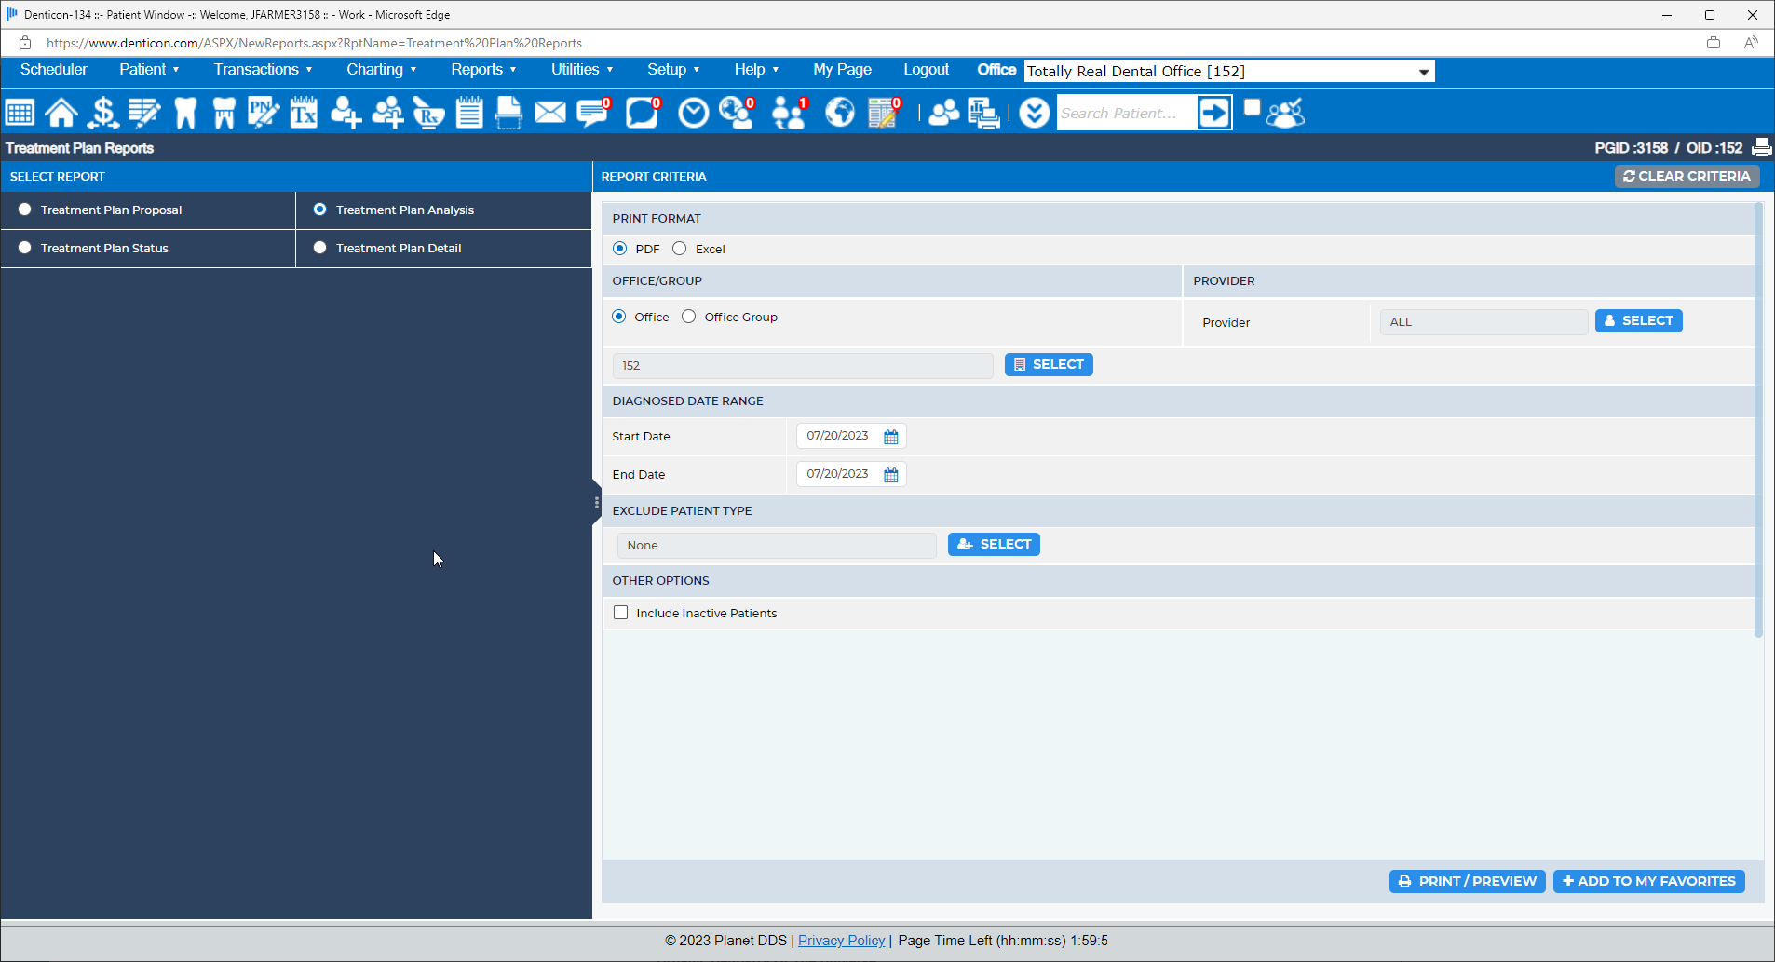Click the envelope mail icon

549,114
